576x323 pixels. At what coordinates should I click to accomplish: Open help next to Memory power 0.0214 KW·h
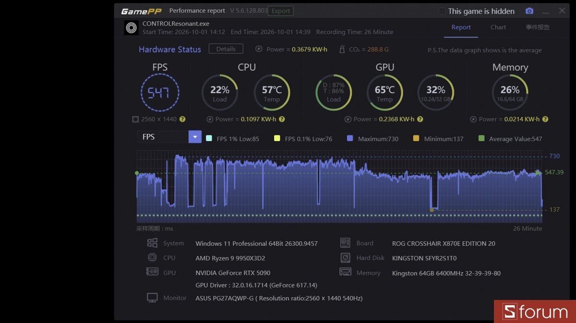tap(545, 119)
